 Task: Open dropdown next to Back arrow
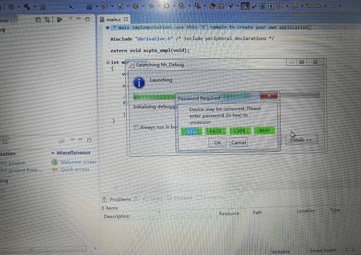[325, 6]
